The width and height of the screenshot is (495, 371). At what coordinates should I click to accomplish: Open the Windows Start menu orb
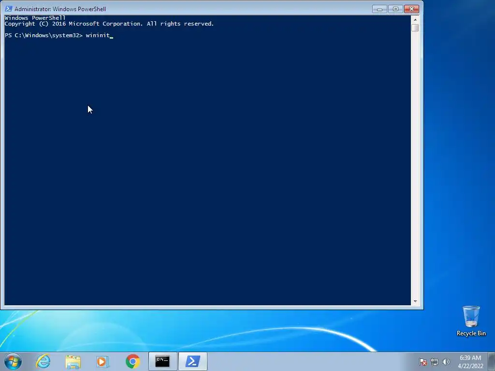point(13,361)
